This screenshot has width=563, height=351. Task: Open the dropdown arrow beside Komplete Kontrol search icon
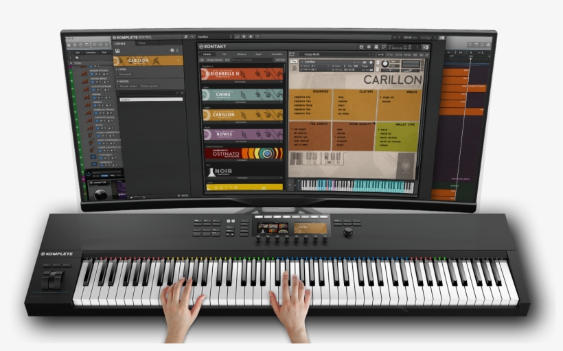(x=193, y=36)
